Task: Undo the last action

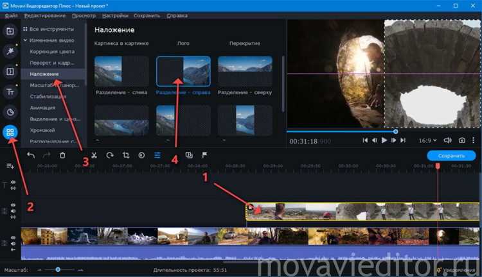Action: [x=31, y=155]
